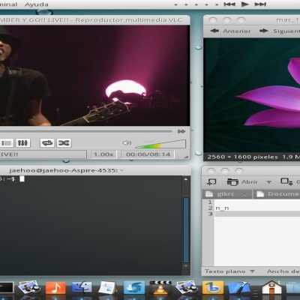Open VLC extended settings equalizer button
The height and width of the screenshot is (300, 300).
click(x=22, y=143)
